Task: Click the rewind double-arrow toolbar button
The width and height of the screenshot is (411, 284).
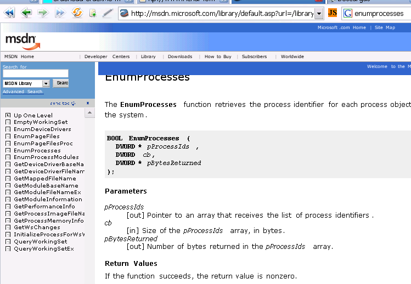Action: (9, 13)
